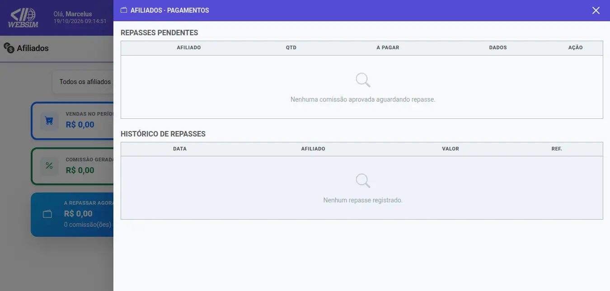610x291 pixels.
Task: Click the magnifier icon under Histórico de Repasses
Action: point(363,181)
